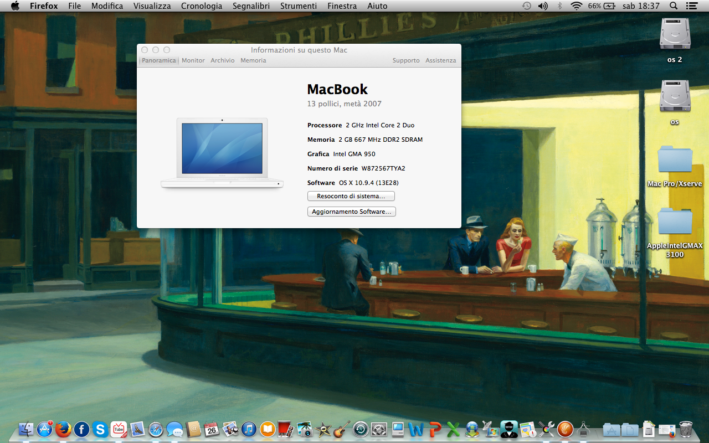Open Firefox from the Dock
The width and height of the screenshot is (709, 443).
[63, 429]
